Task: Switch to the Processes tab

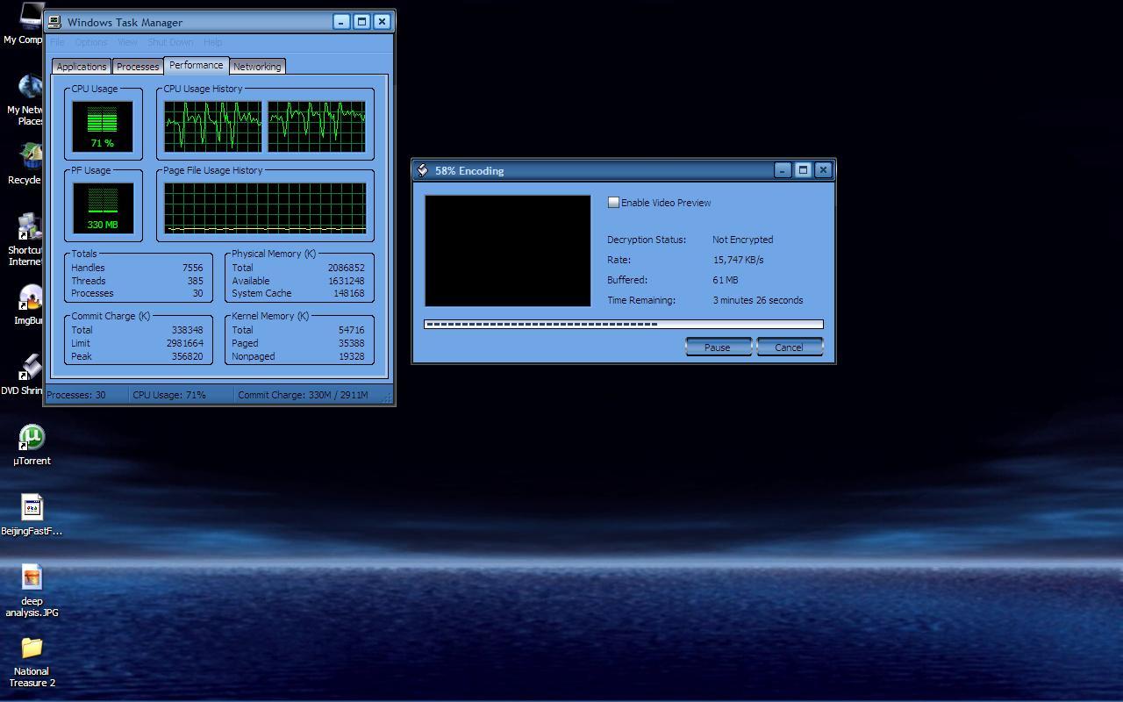Action: [138, 67]
